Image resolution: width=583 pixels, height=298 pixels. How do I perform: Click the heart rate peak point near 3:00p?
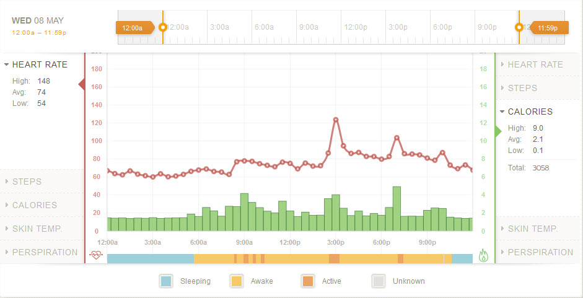(x=336, y=120)
